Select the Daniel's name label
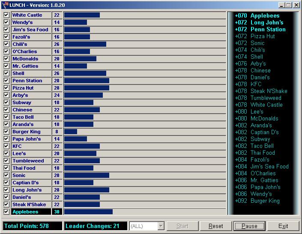The image size is (302, 234). [31, 197]
